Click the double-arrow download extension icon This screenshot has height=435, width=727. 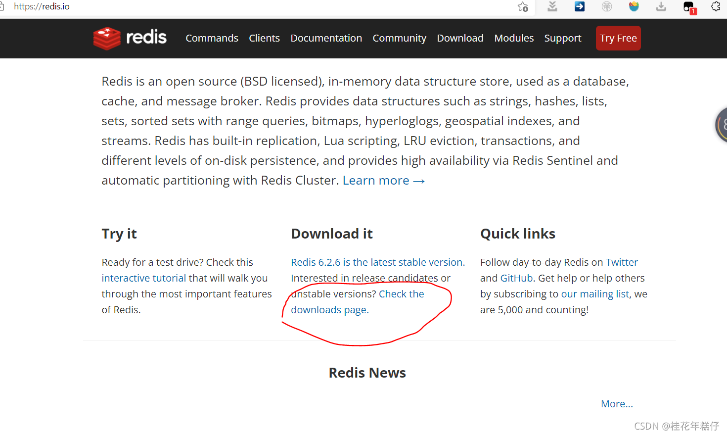coord(552,6)
